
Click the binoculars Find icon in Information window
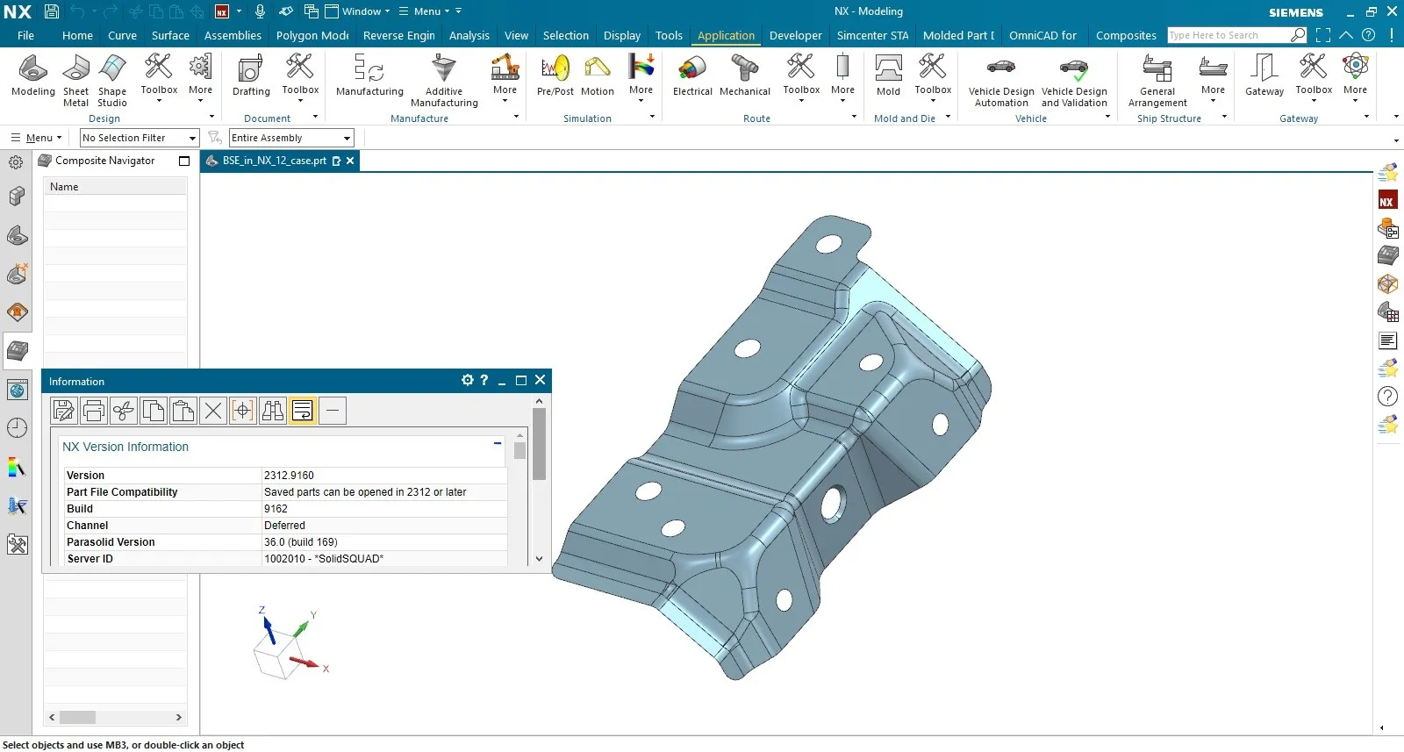(x=273, y=410)
